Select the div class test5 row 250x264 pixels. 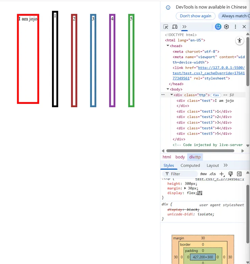click(204, 134)
